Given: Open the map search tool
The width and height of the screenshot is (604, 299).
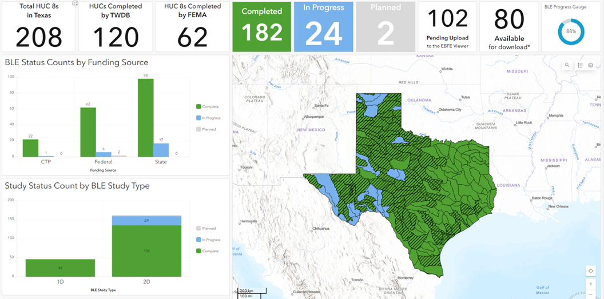Looking at the screenshot, I should coord(567,65).
